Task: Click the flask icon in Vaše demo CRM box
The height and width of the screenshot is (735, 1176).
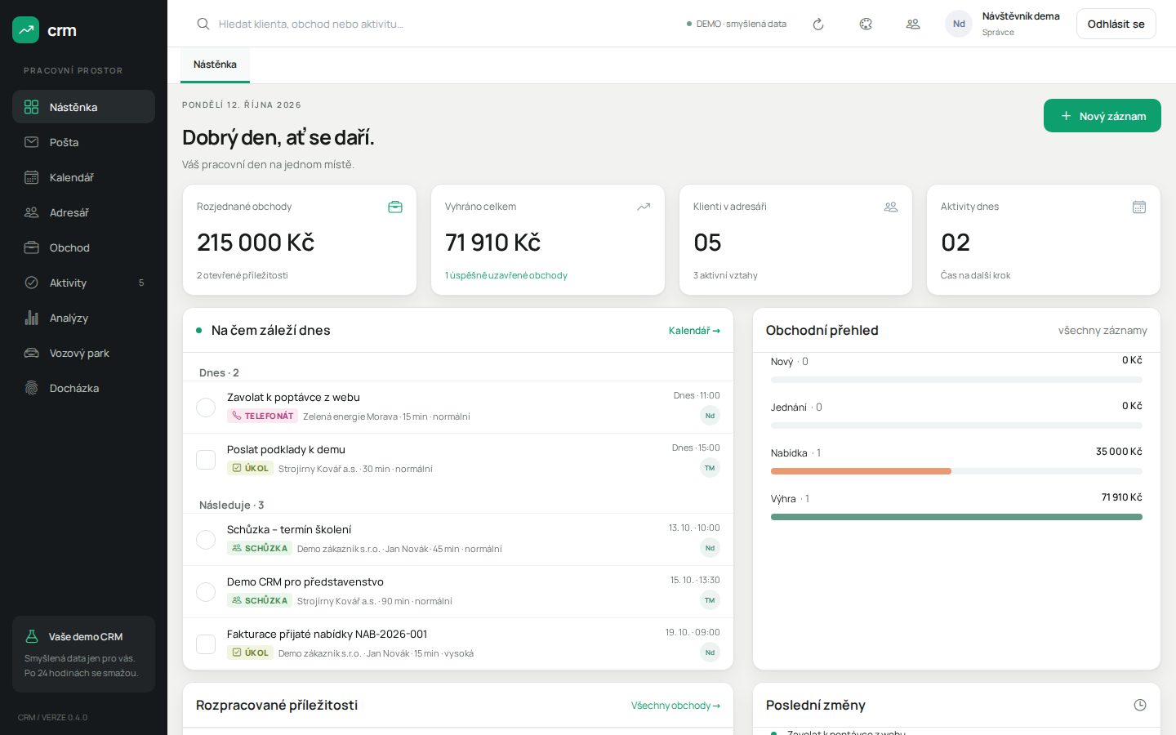Action: coord(32,636)
